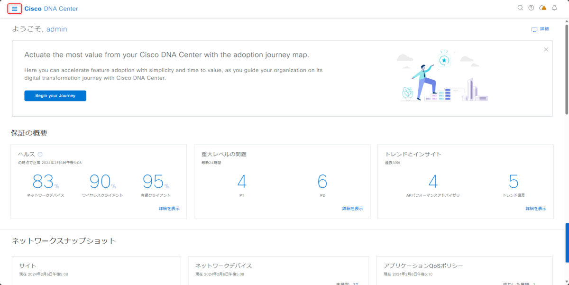Click the トレンドとインサイト card title

click(413, 154)
